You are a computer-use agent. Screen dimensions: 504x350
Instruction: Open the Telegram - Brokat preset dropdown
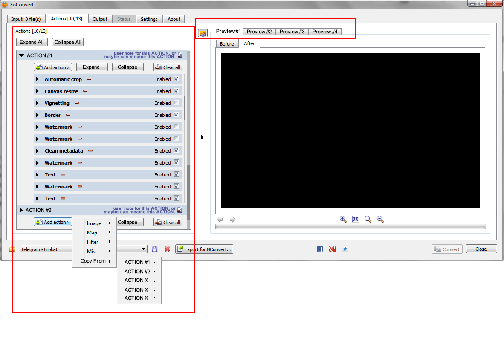pyautogui.click(x=144, y=249)
